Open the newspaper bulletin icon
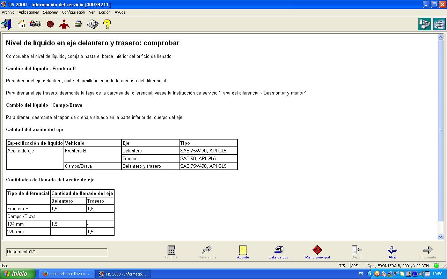The width and height of the screenshot is (447, 279). pyautogui.click(x=93, y=24)
